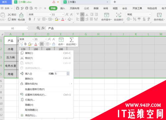Image resolution: width=166 pixels, height=120 pixels.
Task: Click the format painter icon in mini toolbar
Action: [54, 44]
